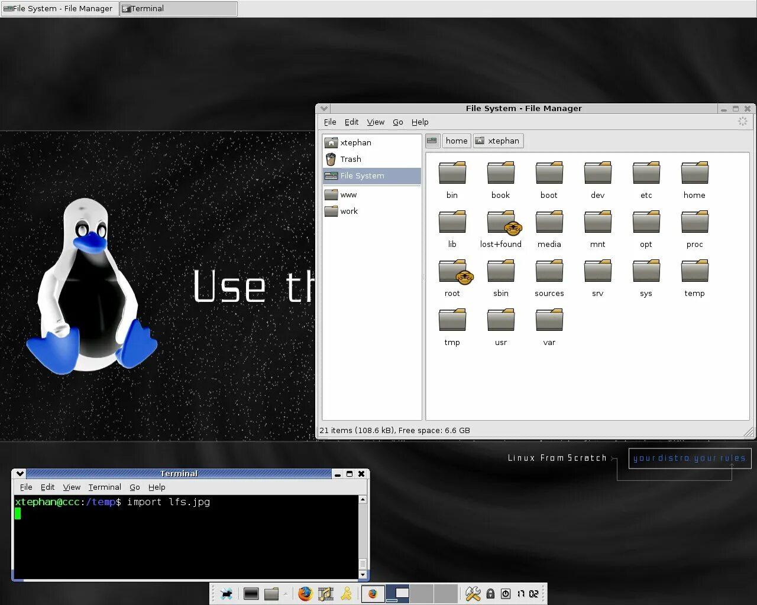Open the book folder
The width and height of the screenshot is (757, 605).
[x=501, y=180]
